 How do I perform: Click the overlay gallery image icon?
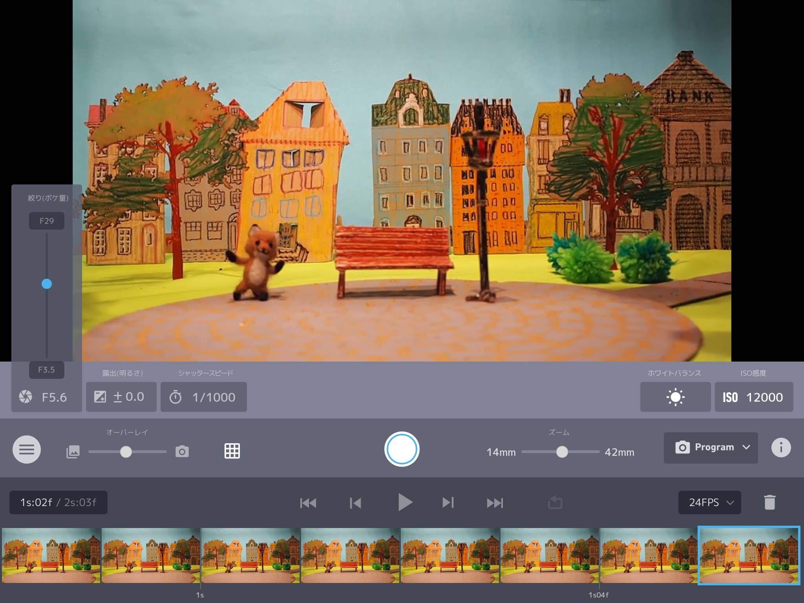tap(73, 451)
